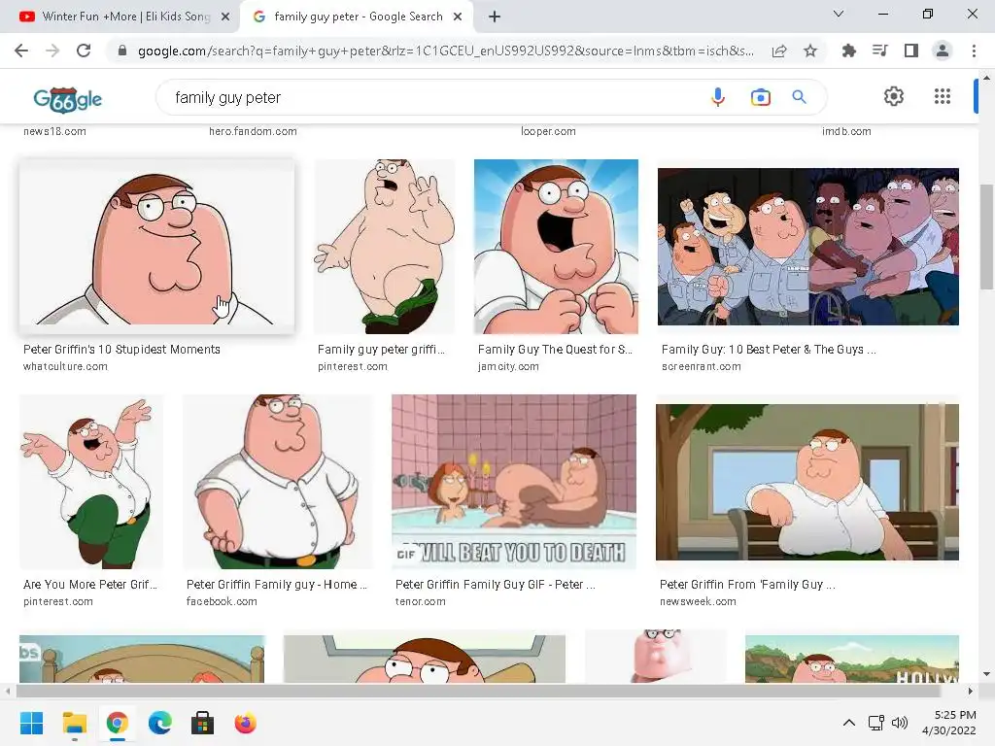The image size is (995, 746).
Task: Click Family Guy: 10 Best Peter title
Action: (x=769, y=350)
